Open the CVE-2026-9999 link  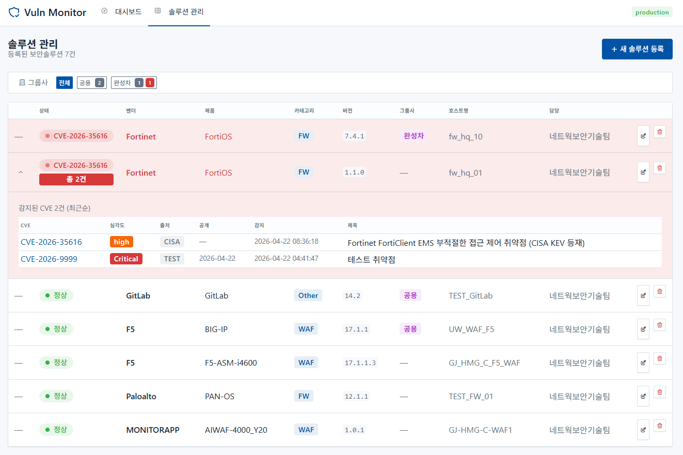[x=49, y=259]
